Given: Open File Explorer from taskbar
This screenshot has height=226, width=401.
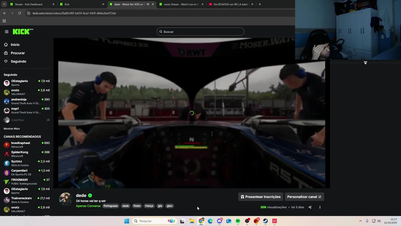Looking at the screenshot, I should click(192, 221).
